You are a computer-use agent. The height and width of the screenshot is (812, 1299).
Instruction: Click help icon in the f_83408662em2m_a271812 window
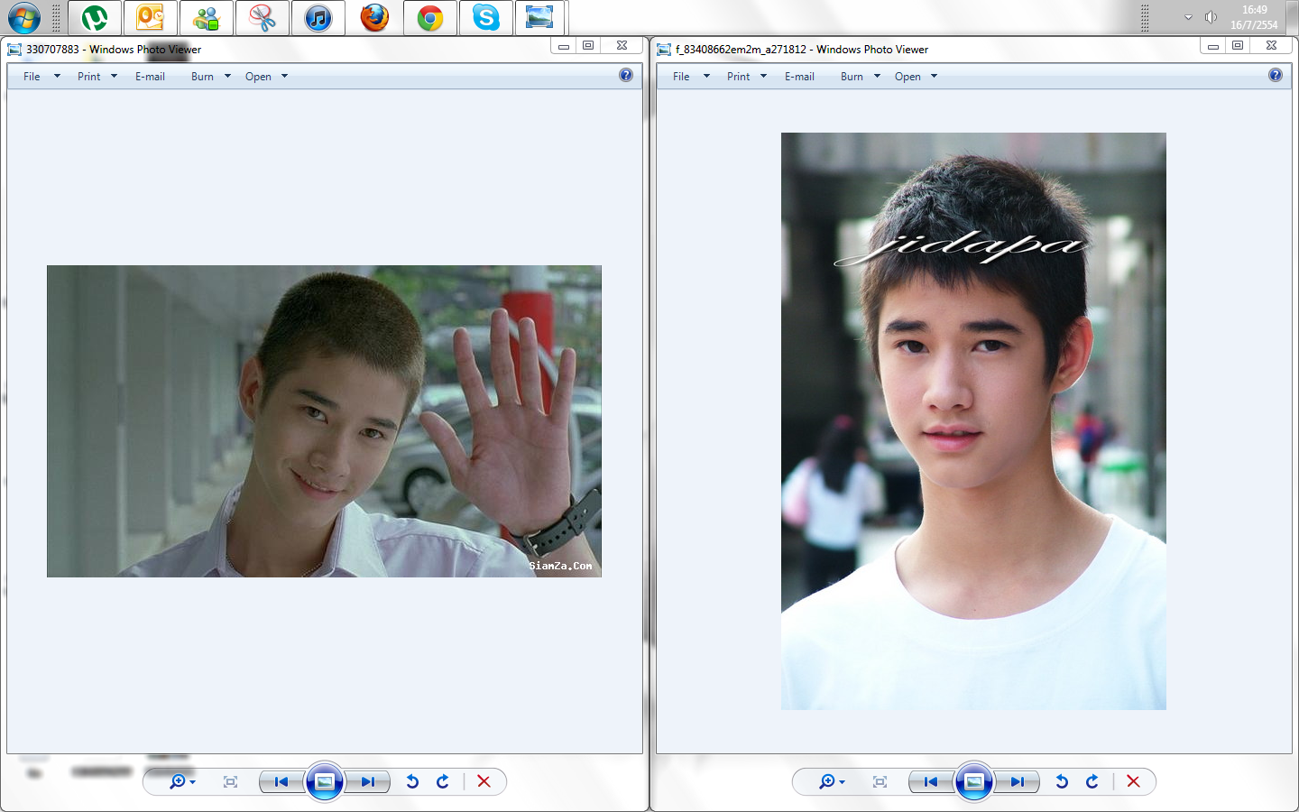coord(1276,75)
